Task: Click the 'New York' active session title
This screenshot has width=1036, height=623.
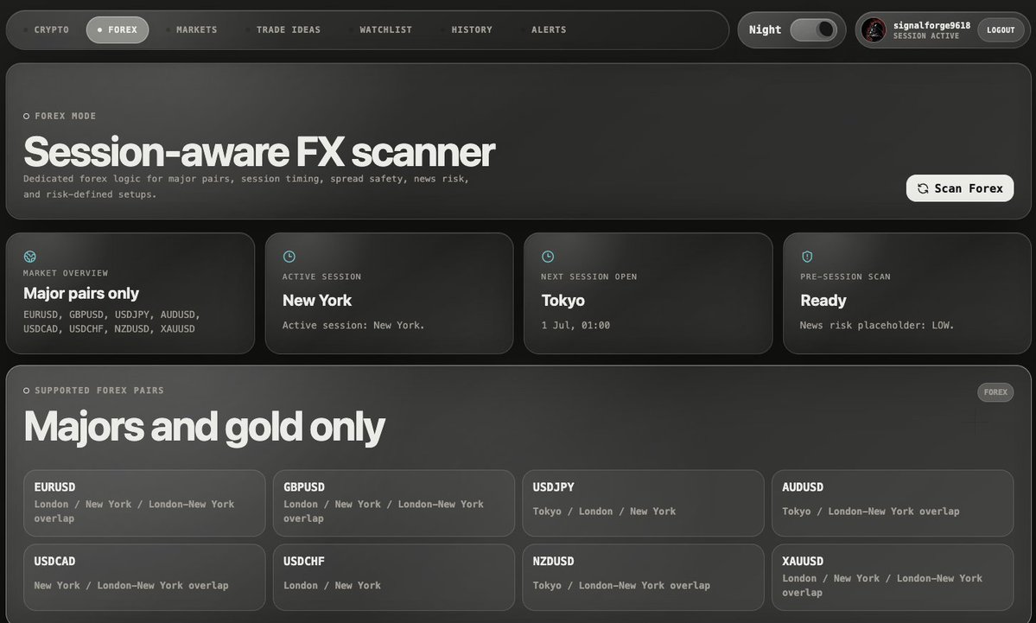Action: 317,301
